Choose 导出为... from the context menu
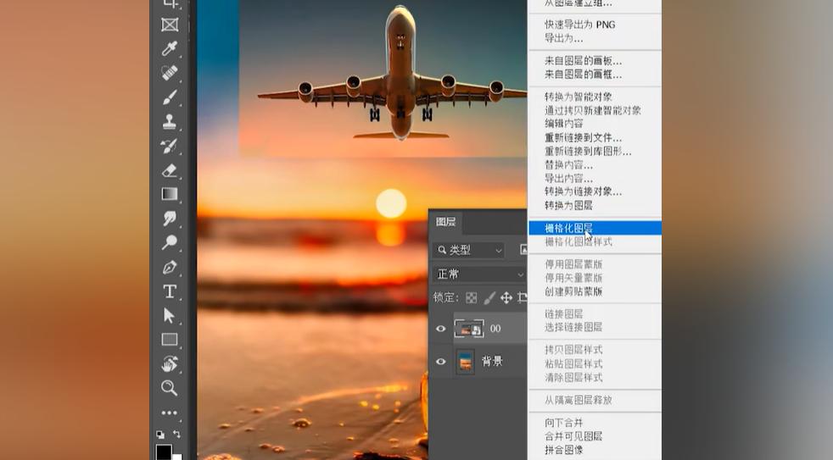The image size is (833, 460). [563, 38]
